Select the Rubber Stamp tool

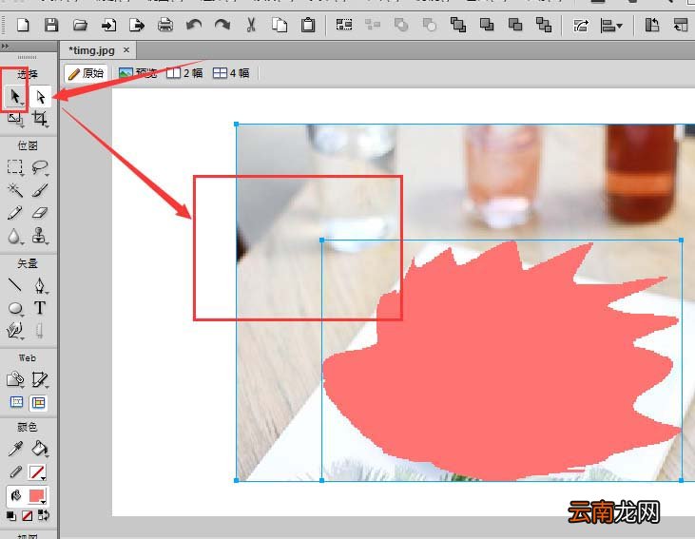click(40, 236)
